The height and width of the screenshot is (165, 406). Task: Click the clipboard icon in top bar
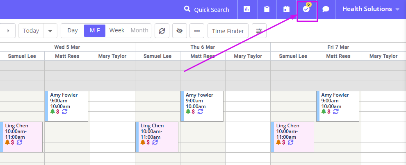click(267, 9)
